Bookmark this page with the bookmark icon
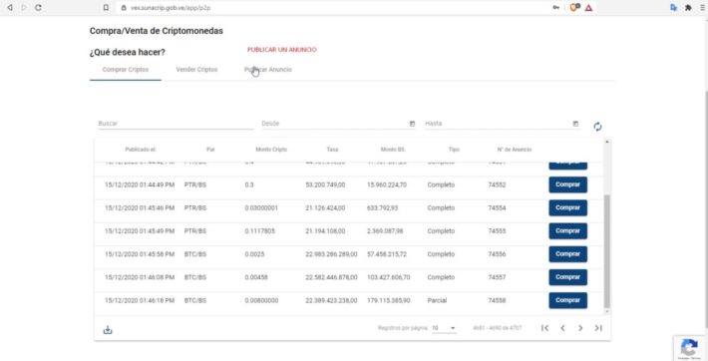Viewport: 708px width, 361px height. point(106,8)
